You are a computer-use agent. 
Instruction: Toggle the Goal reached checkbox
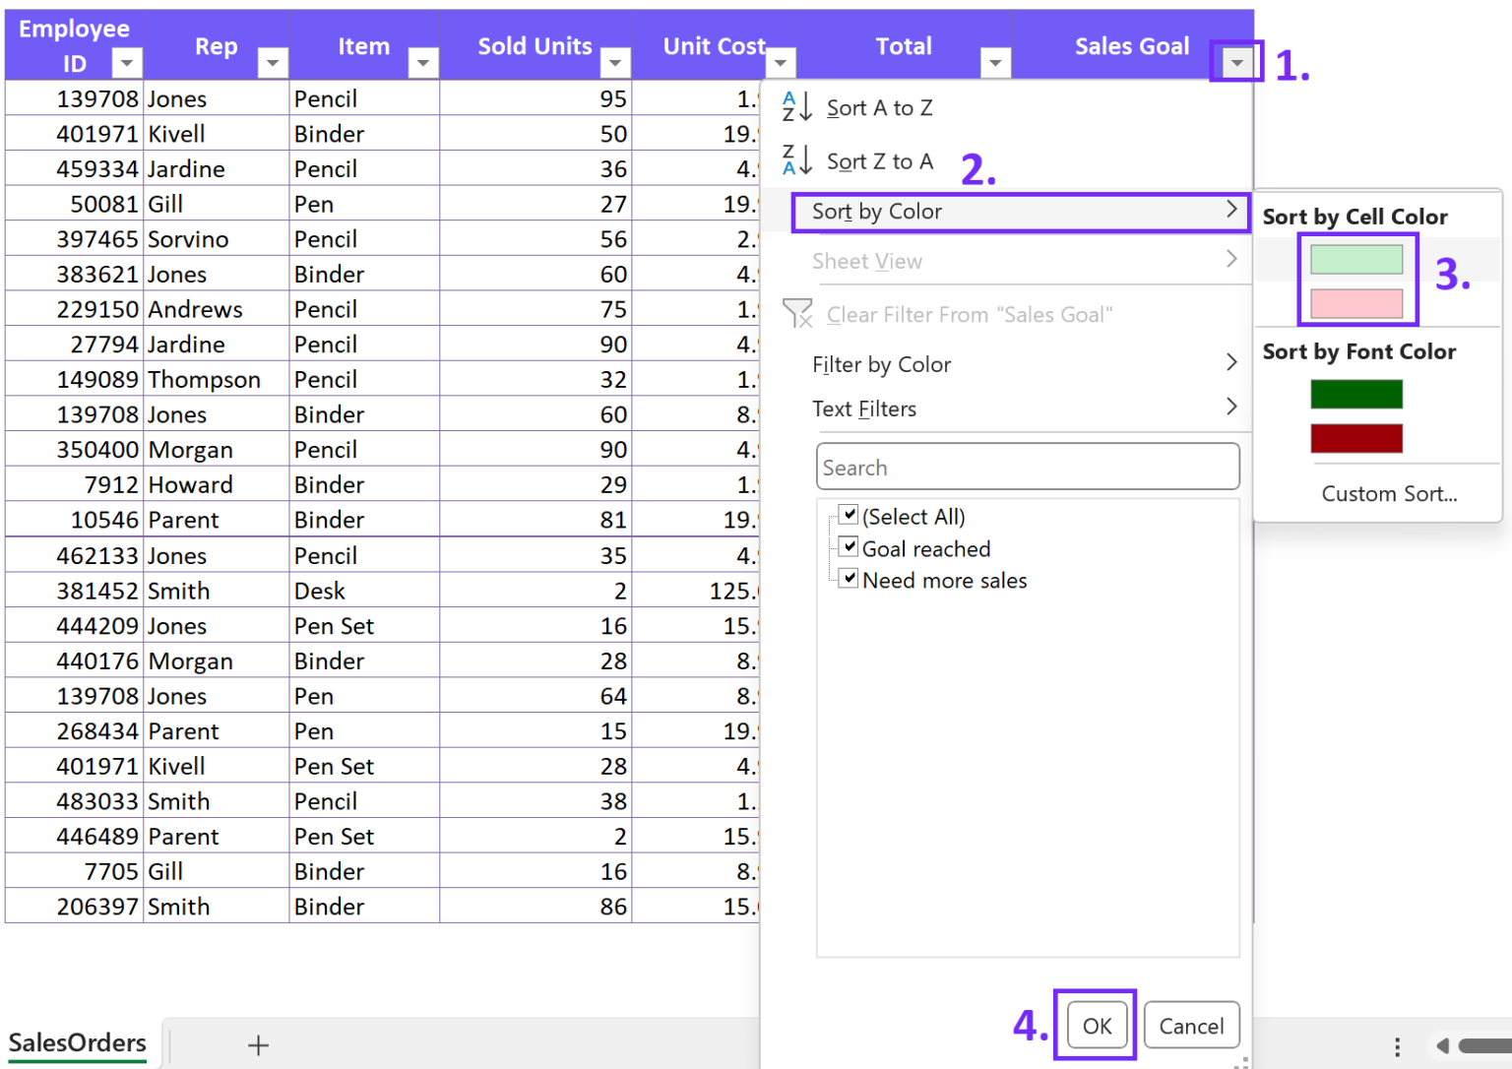849,546
